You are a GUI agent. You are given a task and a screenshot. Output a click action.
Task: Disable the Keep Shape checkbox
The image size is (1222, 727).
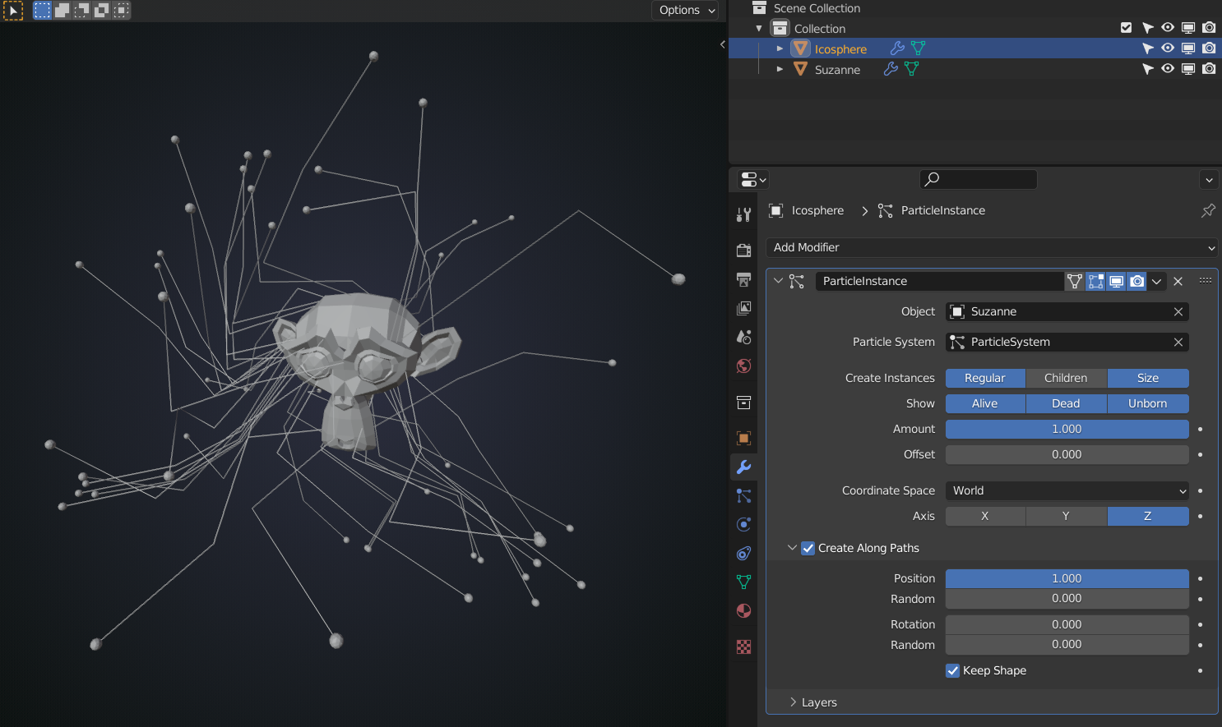click(x=952, y=670)
